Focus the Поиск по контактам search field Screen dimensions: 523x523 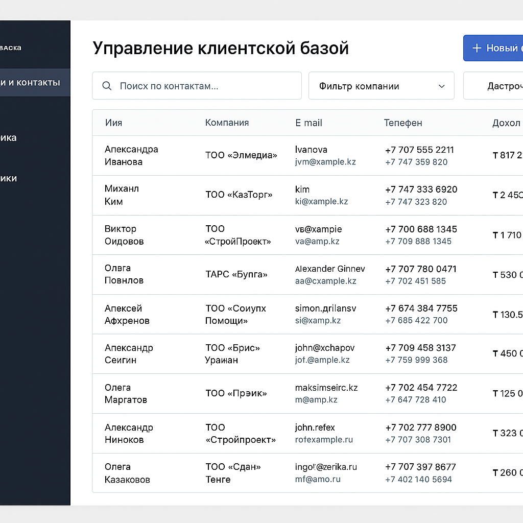click(x=197, y=86)
